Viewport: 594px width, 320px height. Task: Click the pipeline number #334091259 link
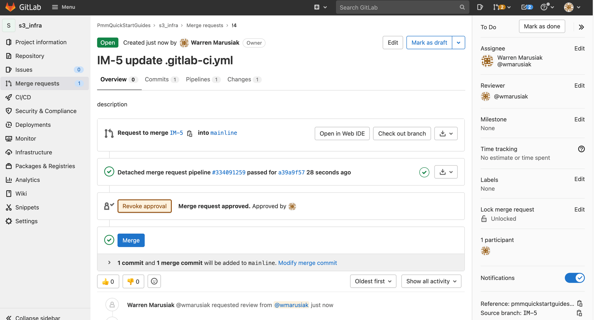pos(228,172)
